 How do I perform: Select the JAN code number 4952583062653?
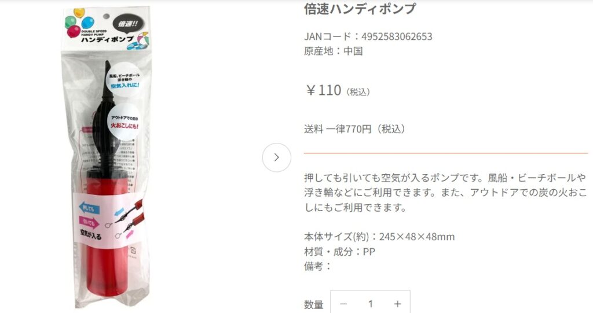click(x=397, y=36)
